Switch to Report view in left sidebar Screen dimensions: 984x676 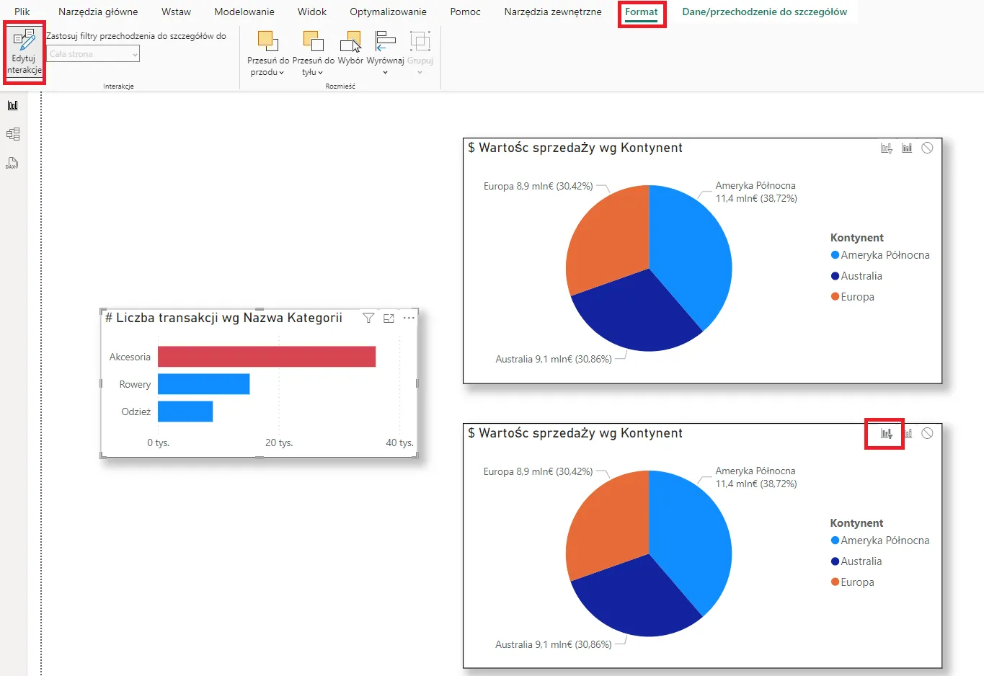tap(13, 105)
